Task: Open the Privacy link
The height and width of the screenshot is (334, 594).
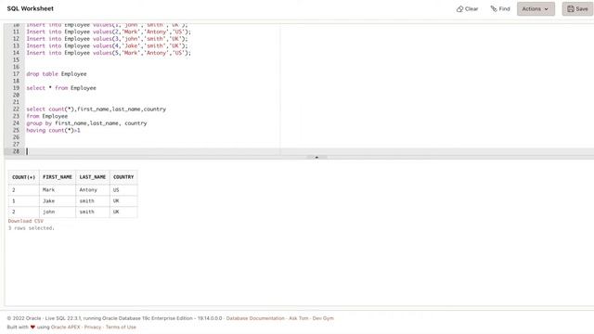Action: tap(93, 327)
